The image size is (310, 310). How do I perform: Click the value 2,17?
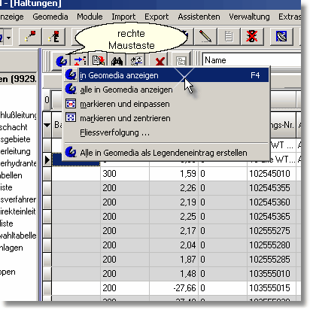174,231
